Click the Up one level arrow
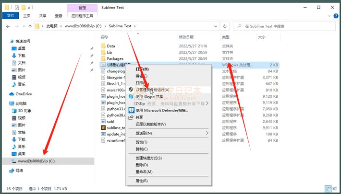341x194 pixels. pos(30,26)
